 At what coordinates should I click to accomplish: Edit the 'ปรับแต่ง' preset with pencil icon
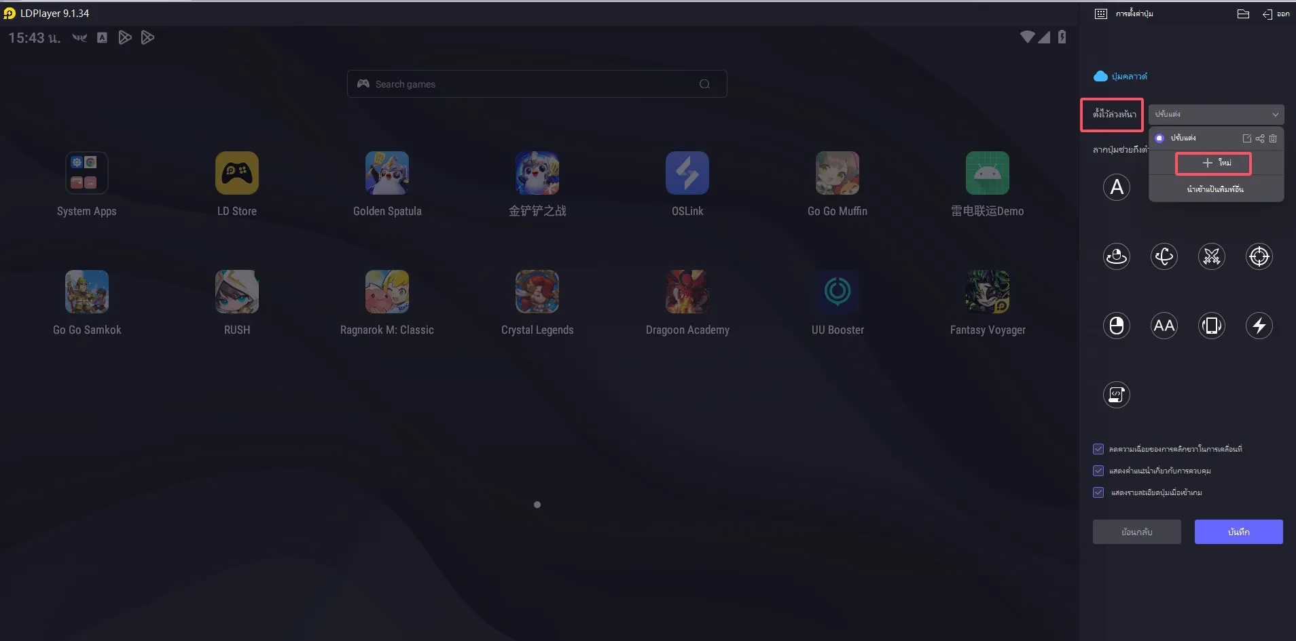click(x=1247, y=138)
